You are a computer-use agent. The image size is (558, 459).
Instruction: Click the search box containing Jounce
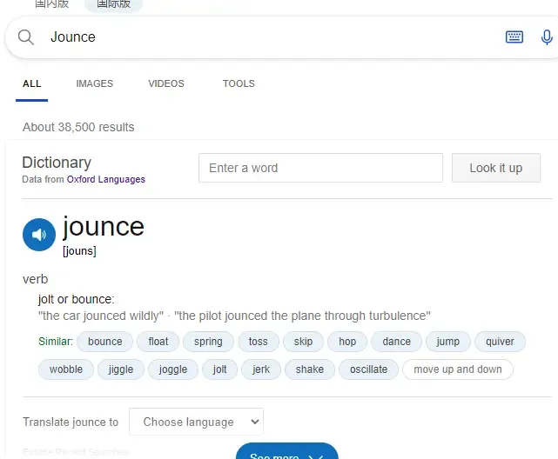[x=261, y=37]
